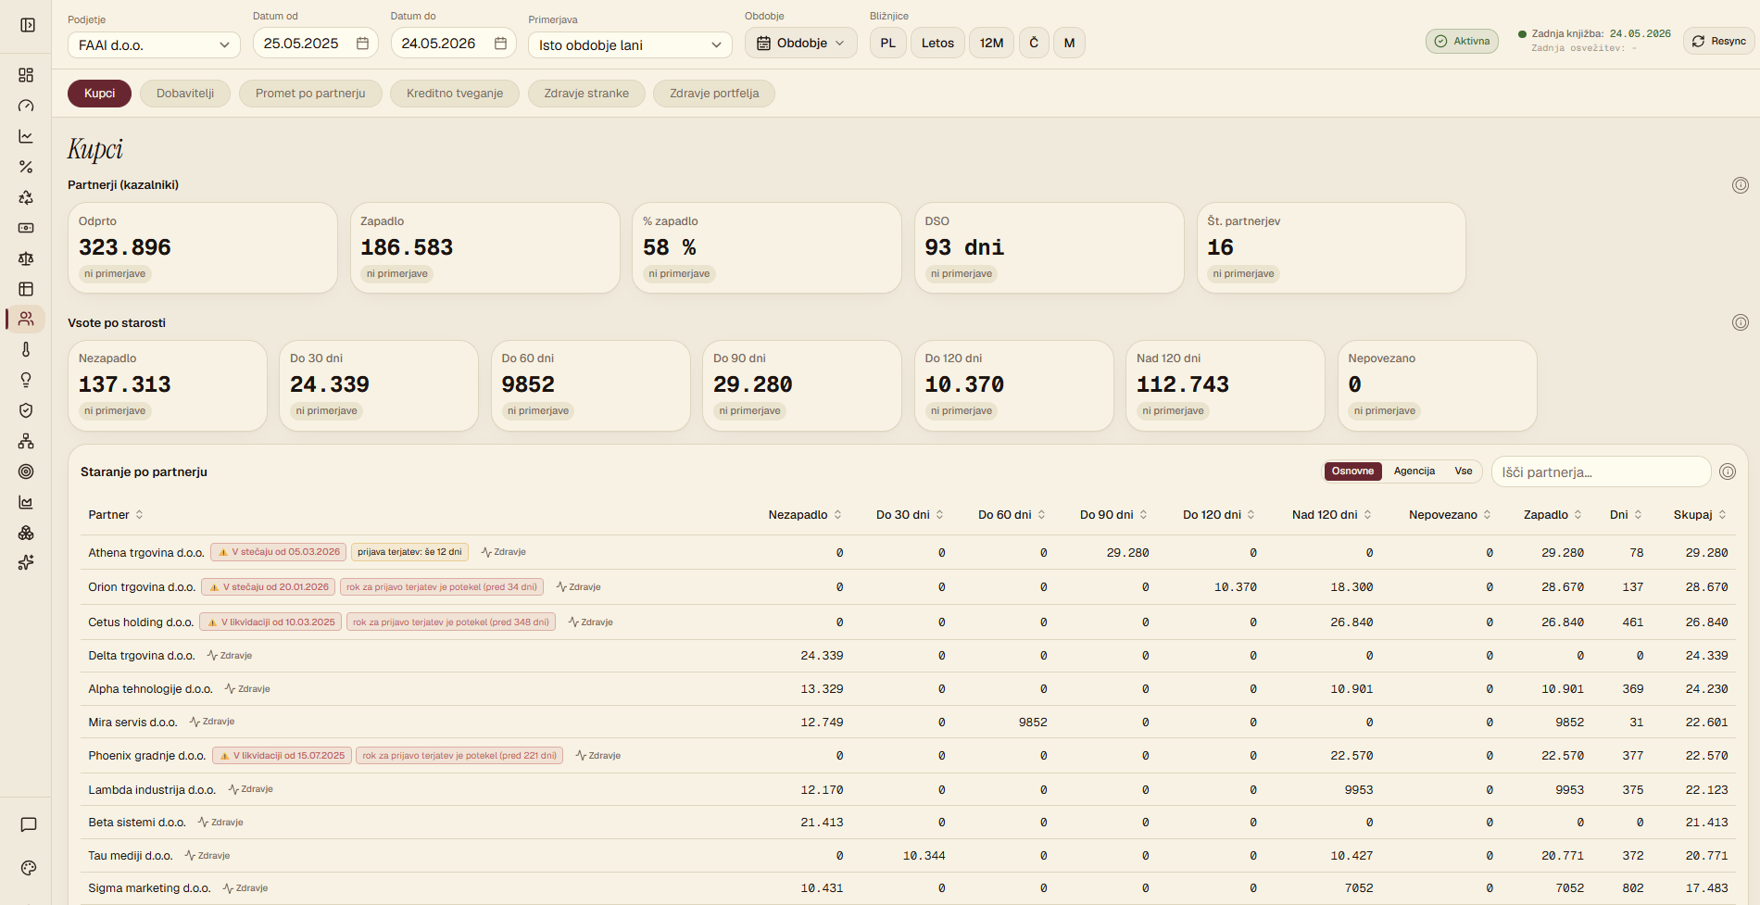Click the Datum do date field
The width and height of the screenshot is (1760, 905).
pos(453,44)
